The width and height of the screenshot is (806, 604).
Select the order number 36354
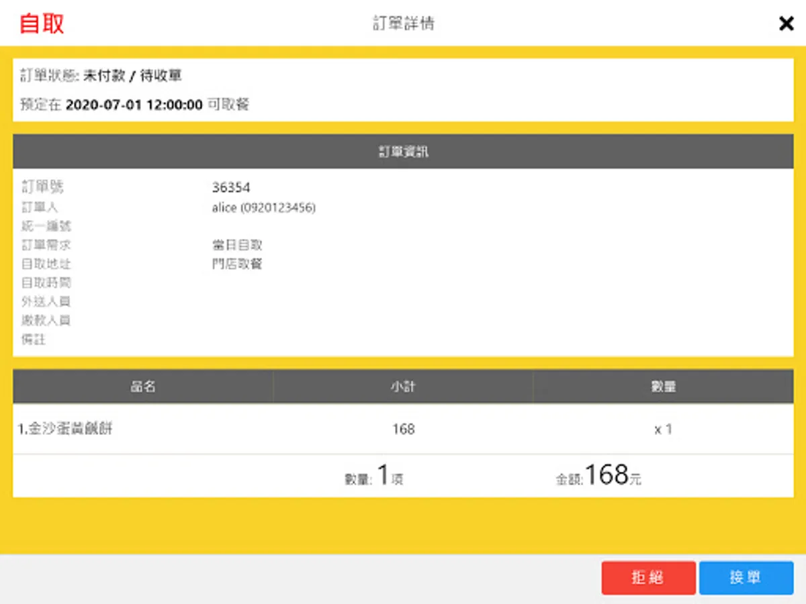coord(231,188)
